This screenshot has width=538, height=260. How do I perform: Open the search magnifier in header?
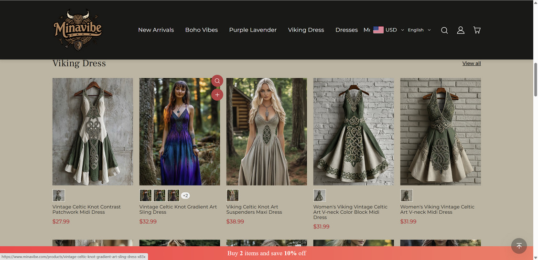click(x=444, y=30)
